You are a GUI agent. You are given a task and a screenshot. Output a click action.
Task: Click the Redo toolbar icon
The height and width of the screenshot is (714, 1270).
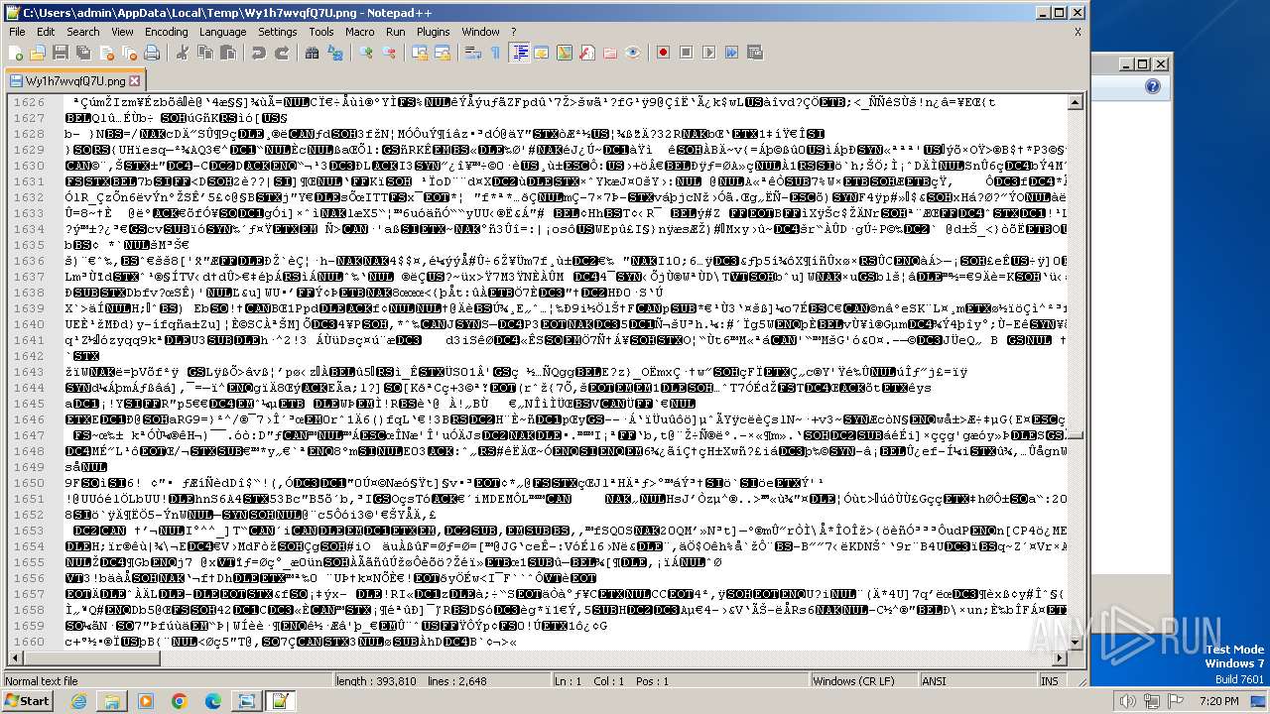click(281, 53)
